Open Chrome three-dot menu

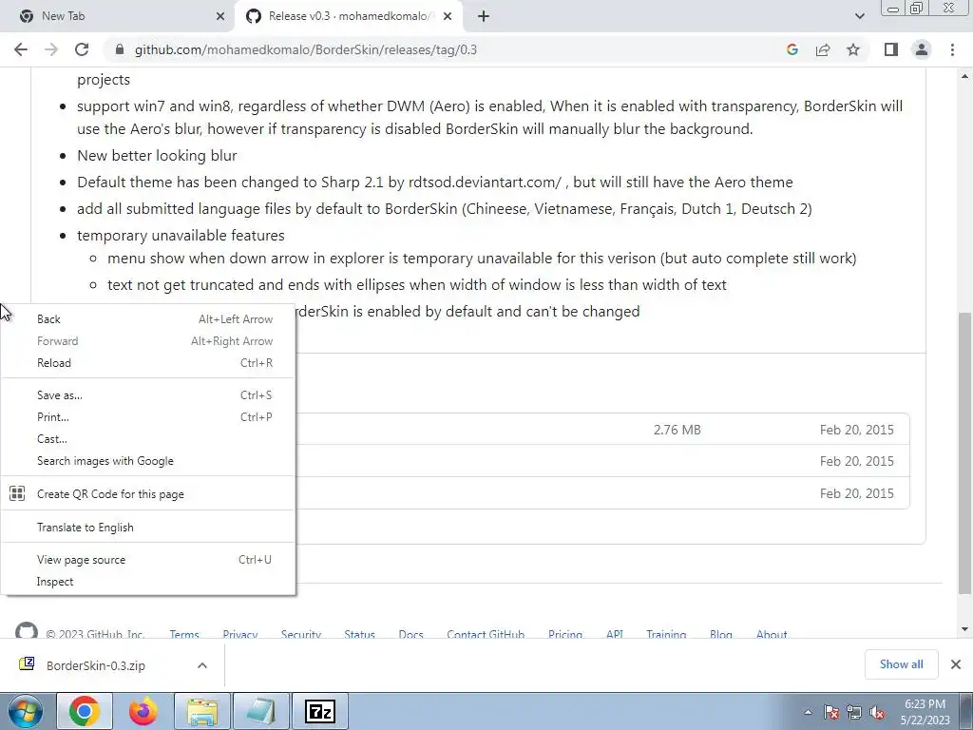952,49
